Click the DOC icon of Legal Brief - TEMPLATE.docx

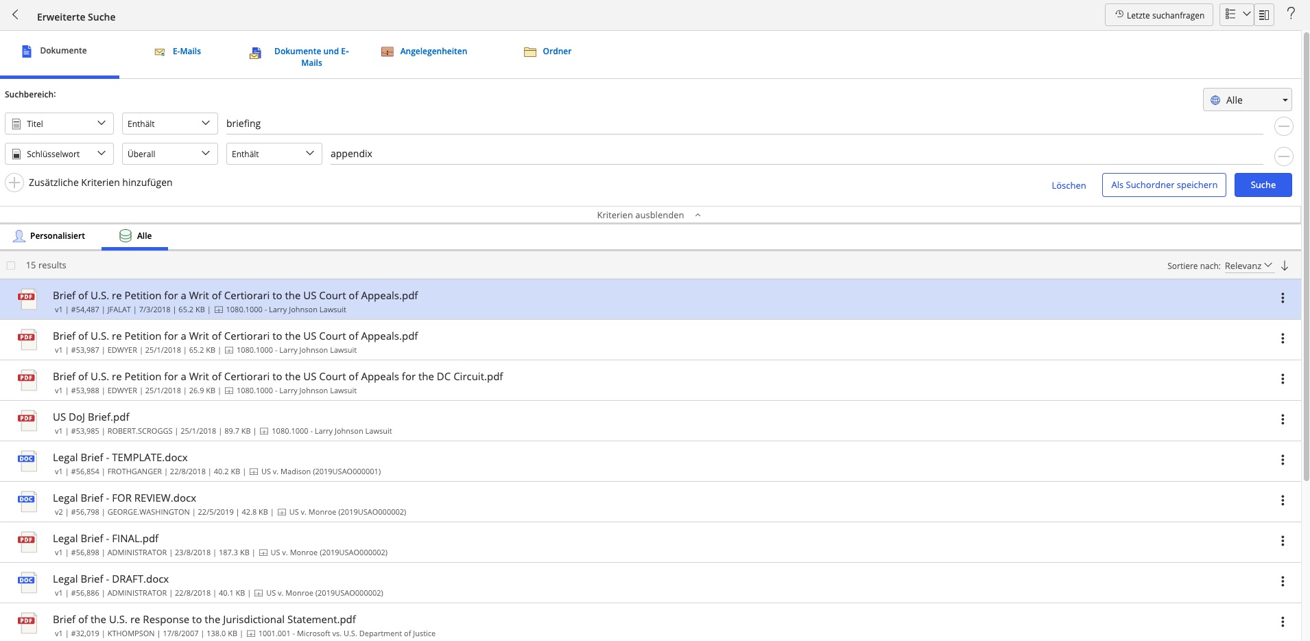pyautogui.click(x=27, y=461)
